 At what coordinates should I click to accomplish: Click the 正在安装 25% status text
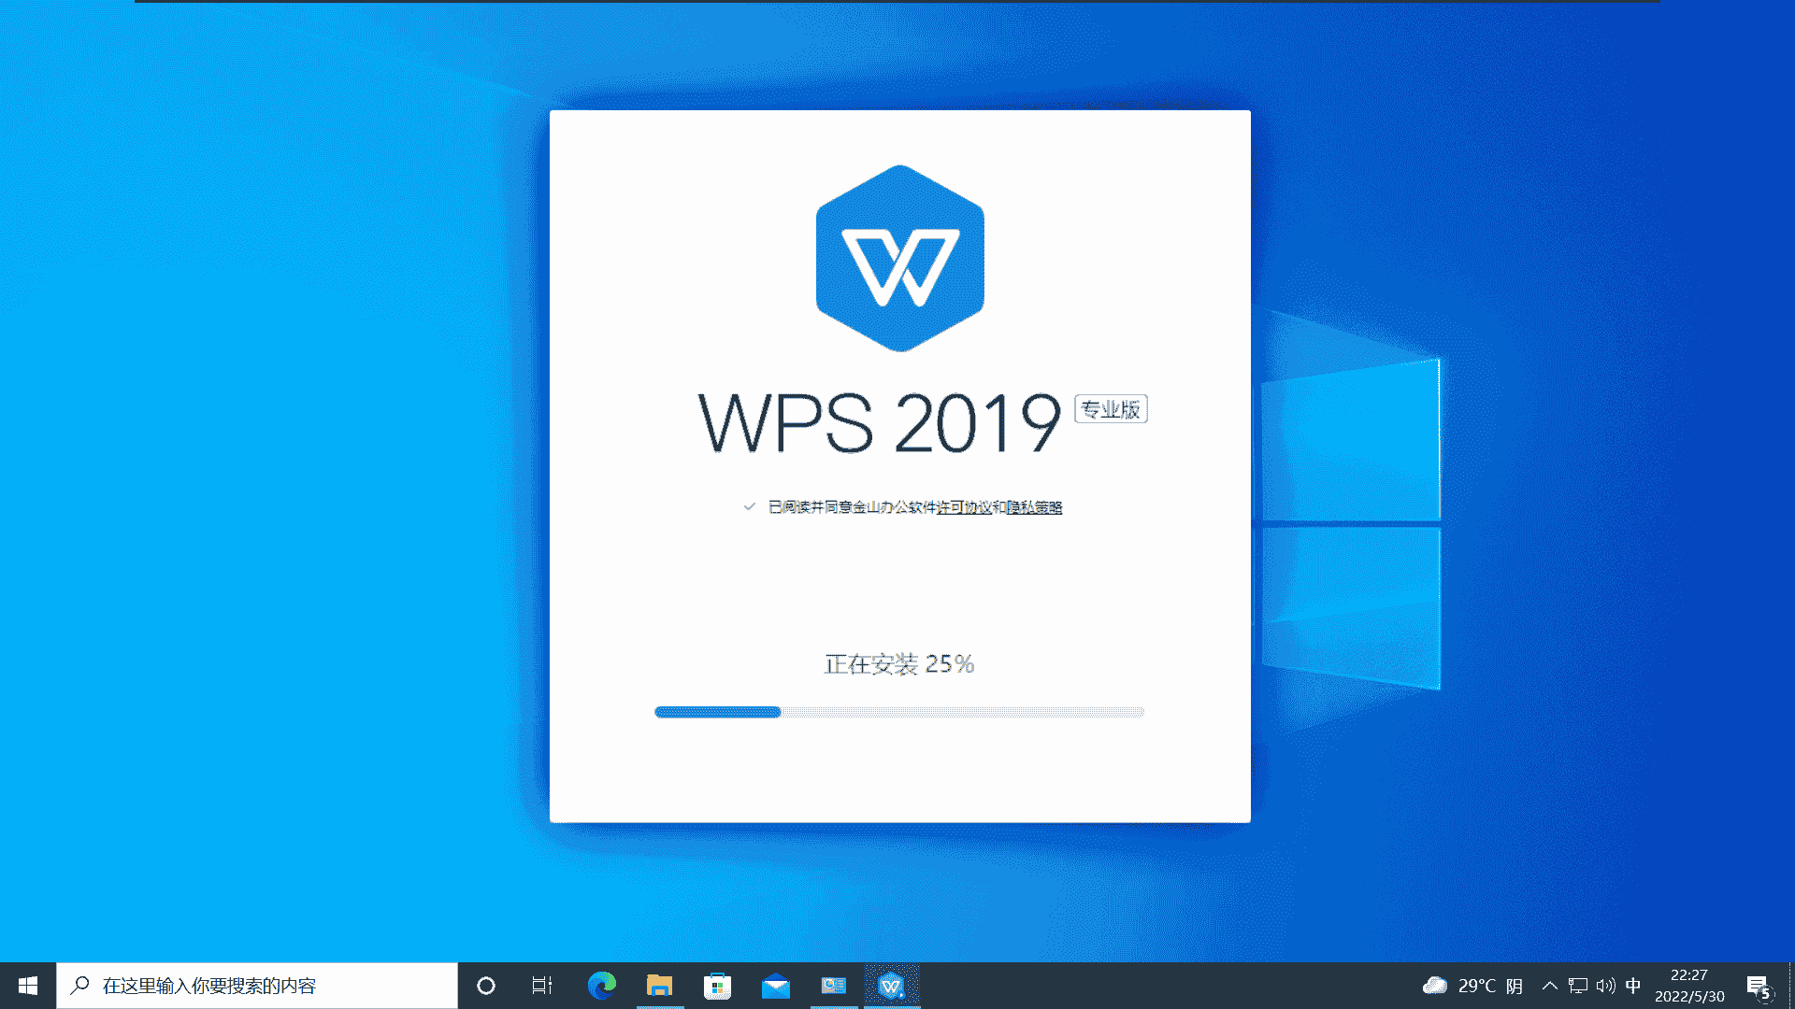[x=898, y=664]
